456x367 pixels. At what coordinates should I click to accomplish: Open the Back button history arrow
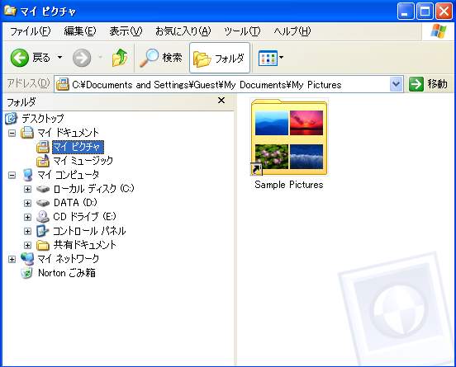pyautogui.click(x=60, y=57)
